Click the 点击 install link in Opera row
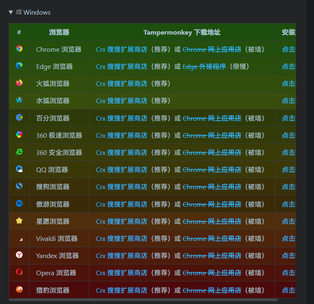Screen dimensions: 314x304 point(289,273)
